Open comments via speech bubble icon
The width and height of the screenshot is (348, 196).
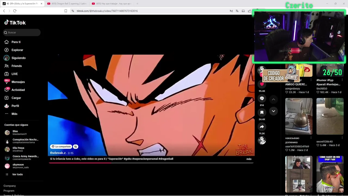click(x=262, y=98)
